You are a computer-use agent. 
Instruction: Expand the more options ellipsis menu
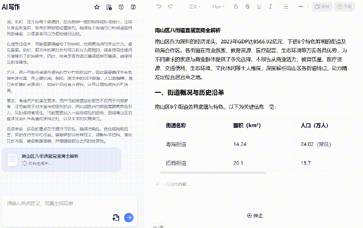(x=301, y=6)
